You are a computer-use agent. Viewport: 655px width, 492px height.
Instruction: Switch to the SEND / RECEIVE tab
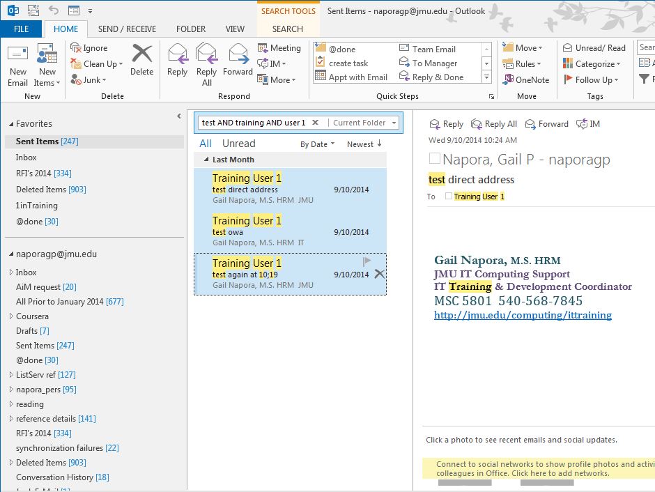point(127,29)
